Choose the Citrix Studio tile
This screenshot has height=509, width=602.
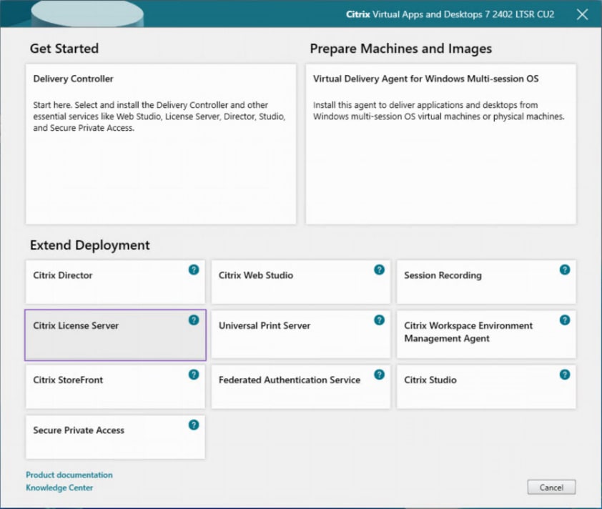pyautogui.click(x=486, y=387)
